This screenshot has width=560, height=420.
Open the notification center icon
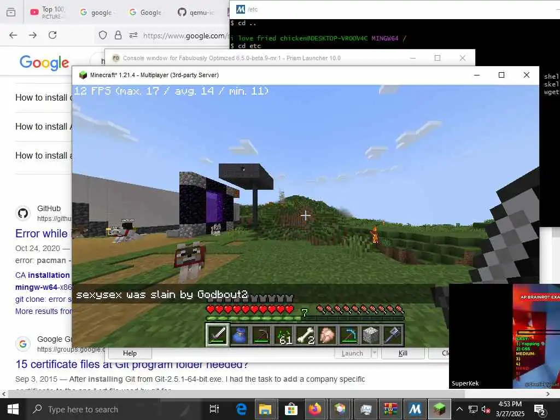(539, 410)
